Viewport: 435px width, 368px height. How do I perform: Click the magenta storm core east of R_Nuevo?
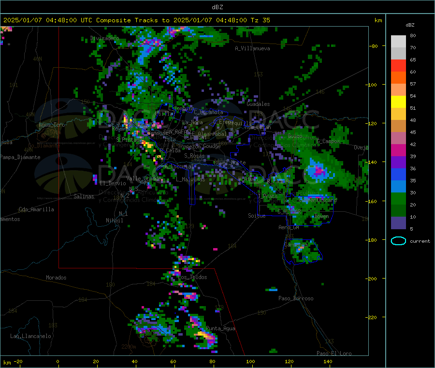(x=319, y=171)
